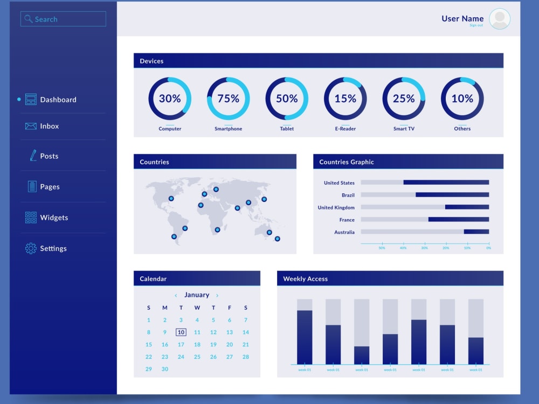
Task: Click the Widgets grid icon
Action: pos(31,217)
